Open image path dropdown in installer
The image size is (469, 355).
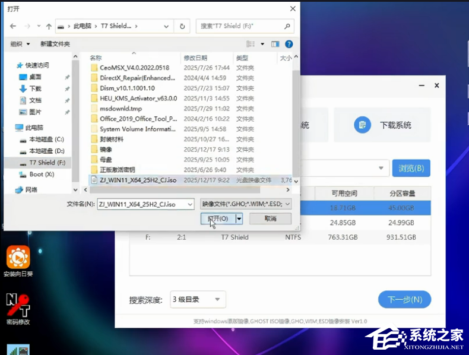click(x=381, y=168)
